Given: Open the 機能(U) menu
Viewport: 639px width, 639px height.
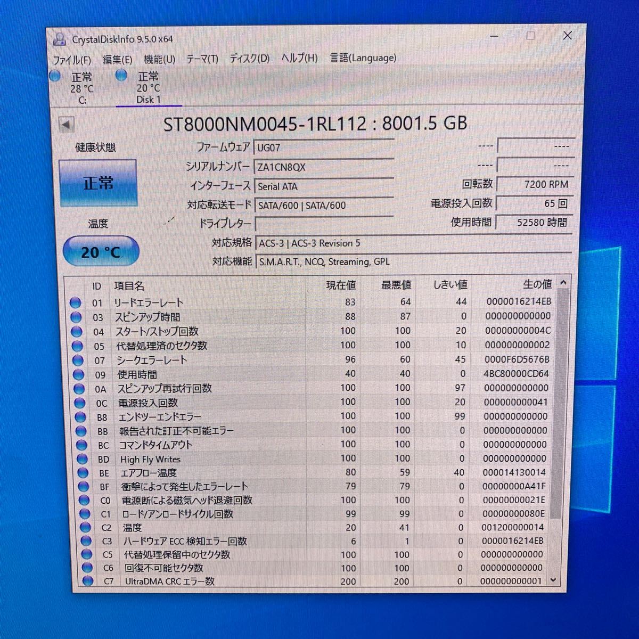Looking at the screenshot, I should (x=159, y=59).
